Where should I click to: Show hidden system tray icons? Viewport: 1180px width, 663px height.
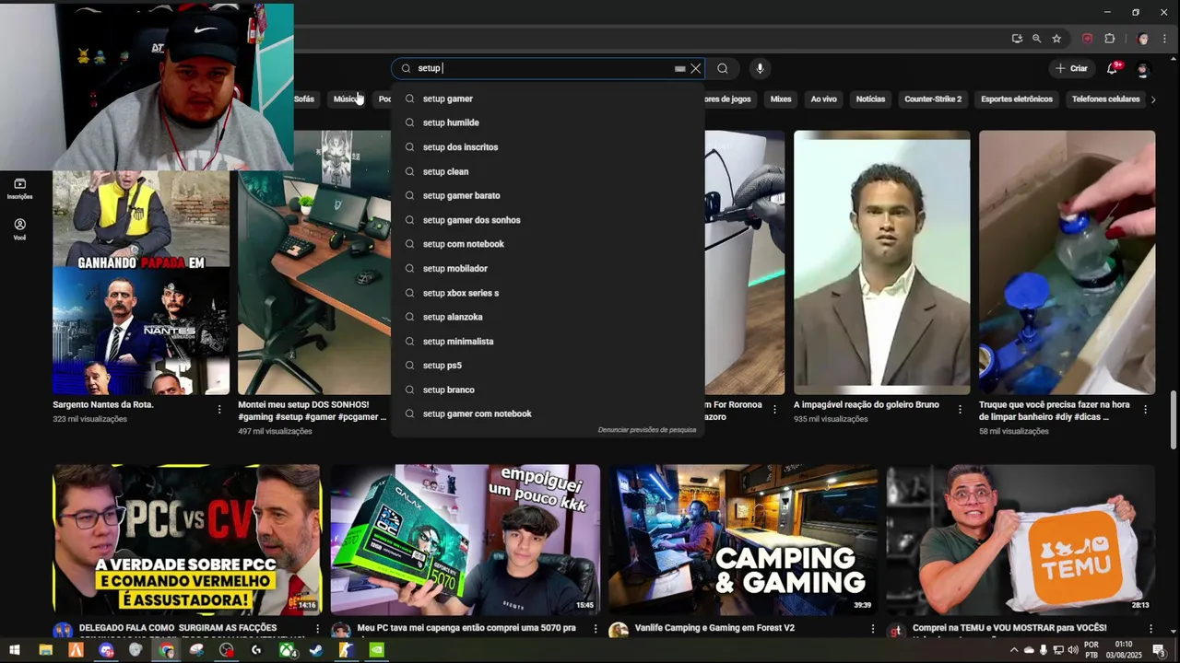[x=1014, y=650]
